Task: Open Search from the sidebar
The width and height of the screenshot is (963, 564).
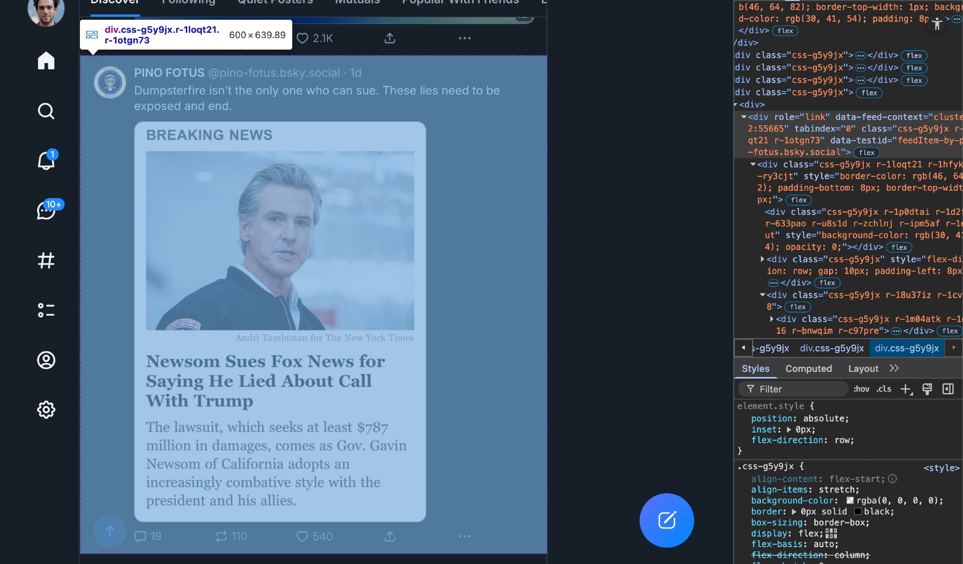Action: coord(46,111)
